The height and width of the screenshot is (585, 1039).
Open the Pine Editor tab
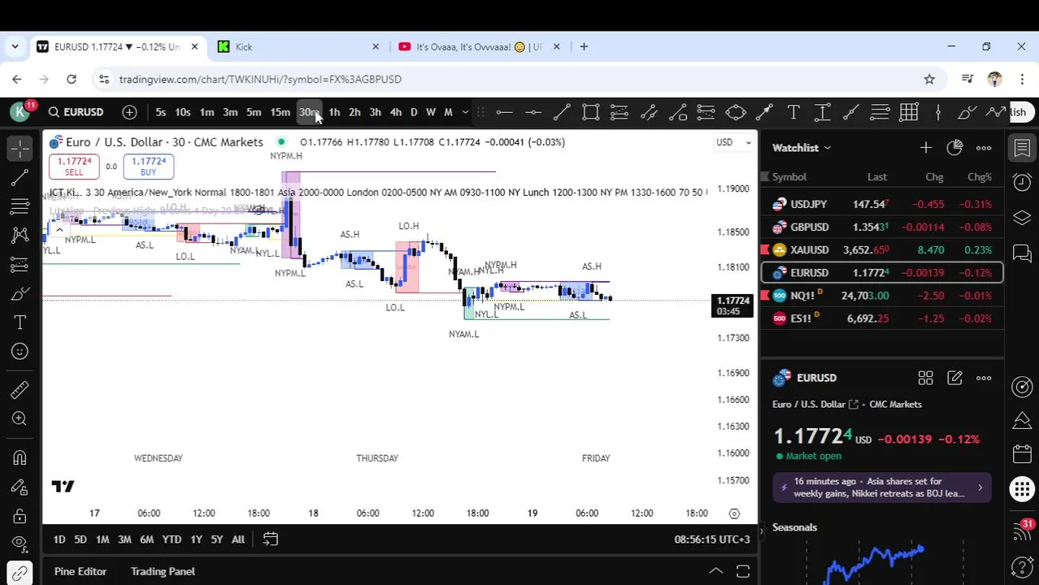[x=80, y=572]
